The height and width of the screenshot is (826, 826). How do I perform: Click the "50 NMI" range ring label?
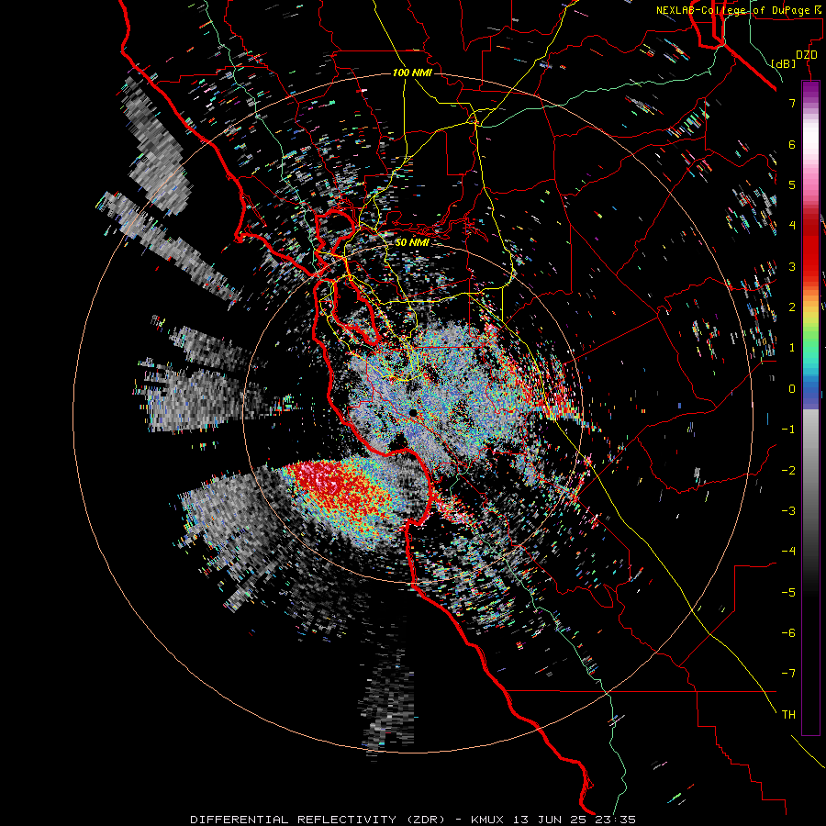(412, 242)
